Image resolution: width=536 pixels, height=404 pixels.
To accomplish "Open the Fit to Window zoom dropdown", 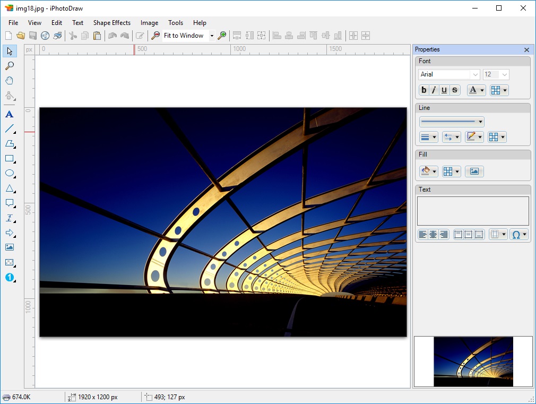I will [211, 35].
